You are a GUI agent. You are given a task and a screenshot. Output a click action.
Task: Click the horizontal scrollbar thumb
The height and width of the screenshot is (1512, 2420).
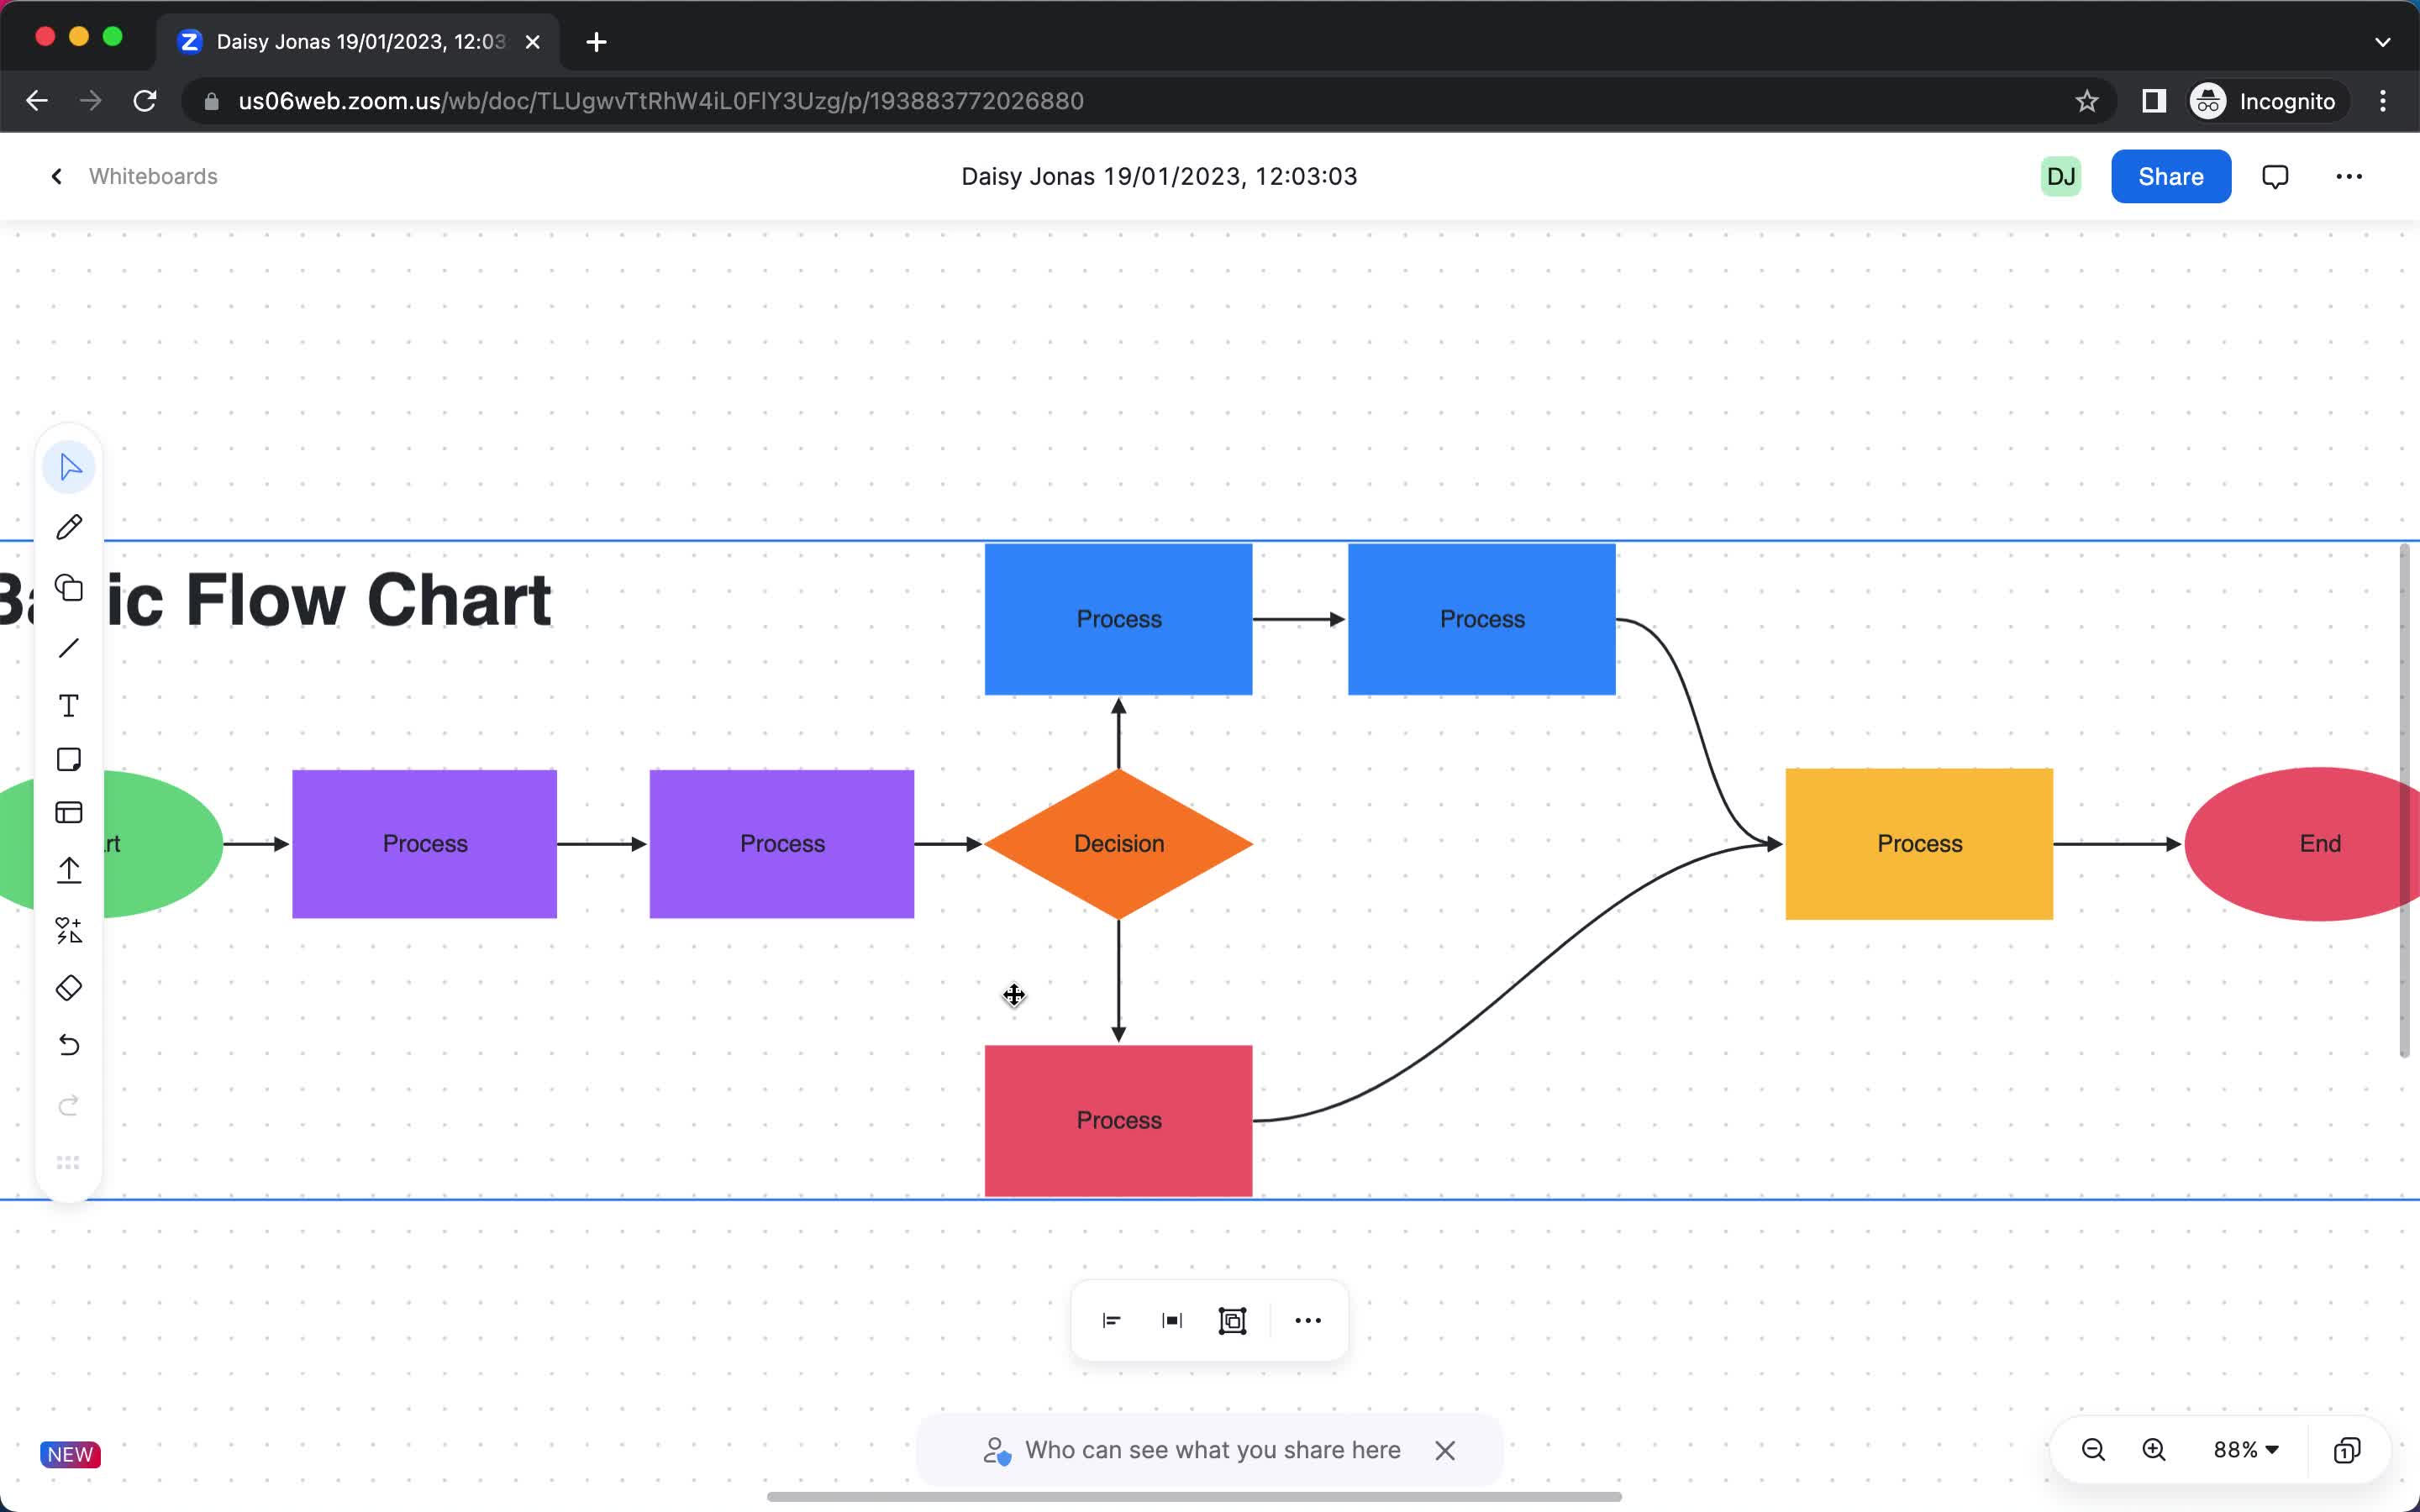click(x=1194, y=1497)
